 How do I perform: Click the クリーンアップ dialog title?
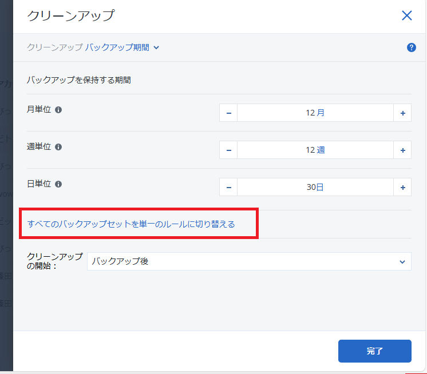71,15
